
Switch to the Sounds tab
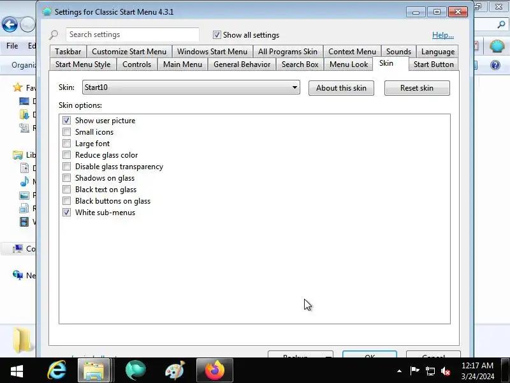(399, 52)
